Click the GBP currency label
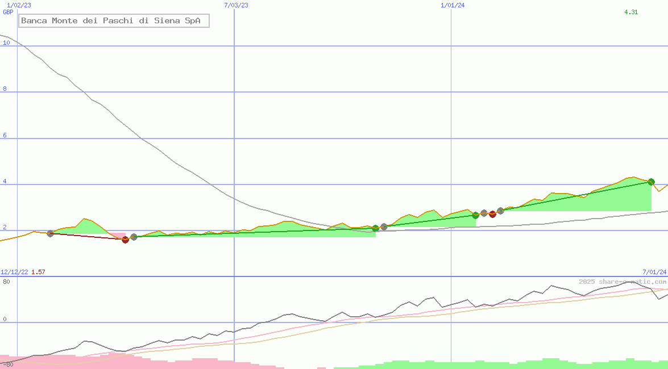 click(8, 12)
